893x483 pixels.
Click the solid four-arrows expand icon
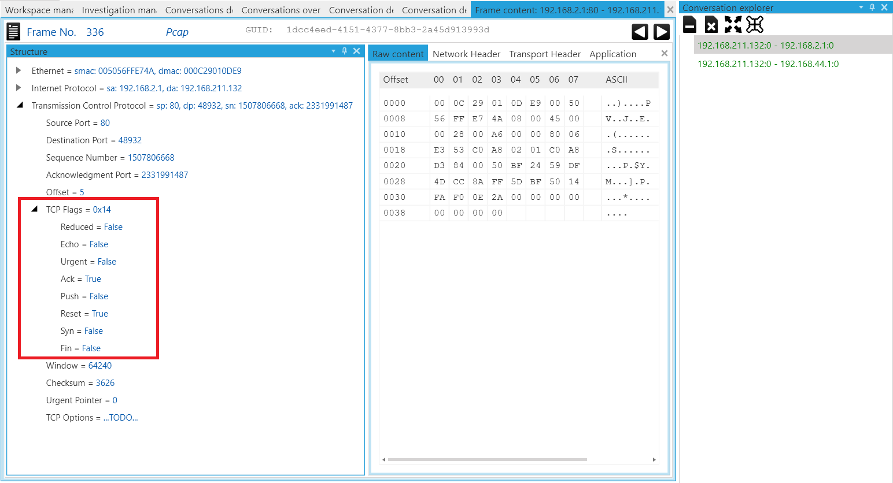[733, 24]
